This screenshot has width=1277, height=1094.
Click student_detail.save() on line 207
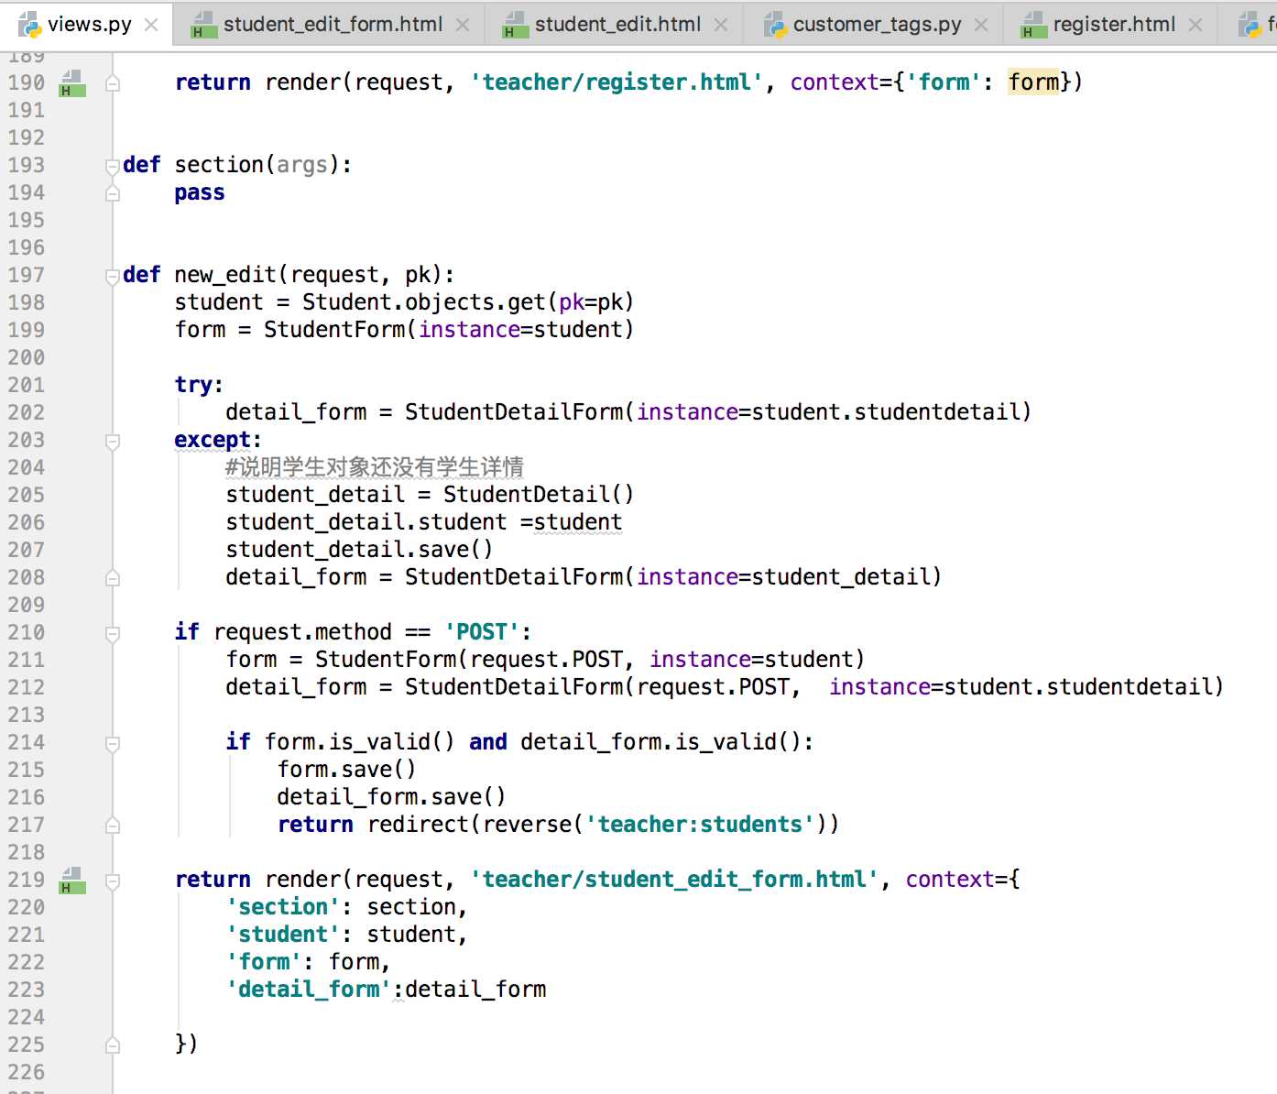click(359, 550)
